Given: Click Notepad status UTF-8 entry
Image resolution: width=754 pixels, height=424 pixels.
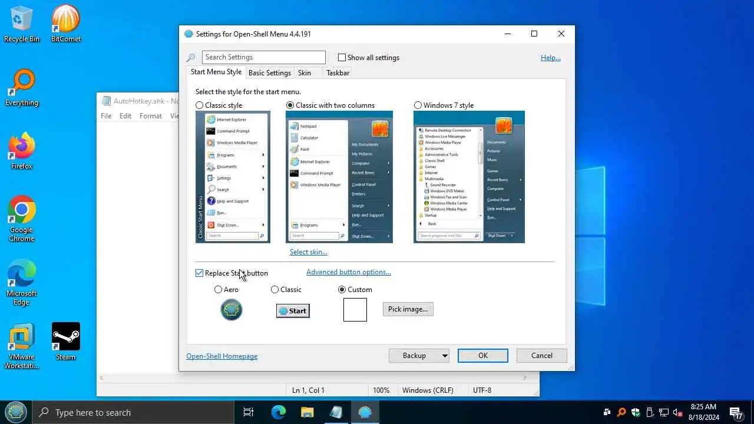Looking at the screenshot, I should 482,390.
